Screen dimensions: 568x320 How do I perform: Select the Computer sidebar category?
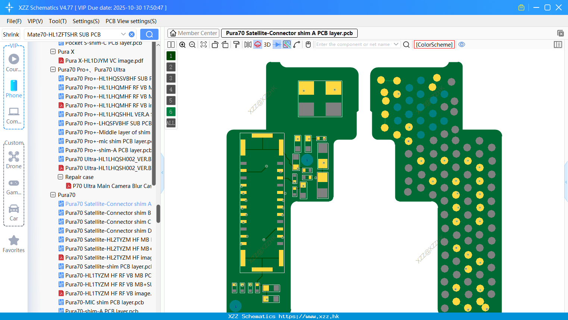(x=14, y=115)
